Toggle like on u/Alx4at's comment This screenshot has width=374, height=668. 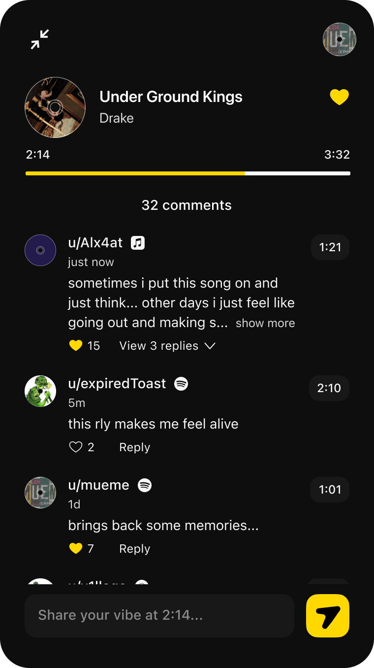[x=75, y=346]
